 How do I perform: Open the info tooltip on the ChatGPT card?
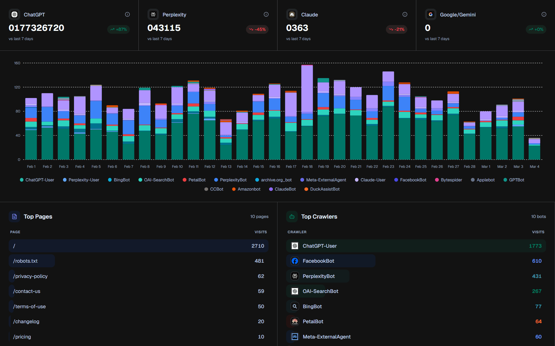point(127,14)
